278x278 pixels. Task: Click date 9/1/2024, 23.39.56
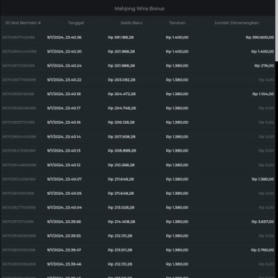[64, 222]
